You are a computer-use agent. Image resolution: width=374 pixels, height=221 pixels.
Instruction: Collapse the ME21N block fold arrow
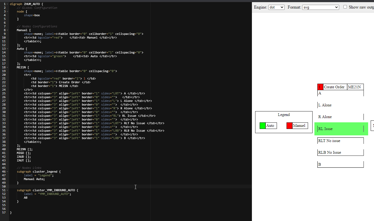[x=7, y=68]
